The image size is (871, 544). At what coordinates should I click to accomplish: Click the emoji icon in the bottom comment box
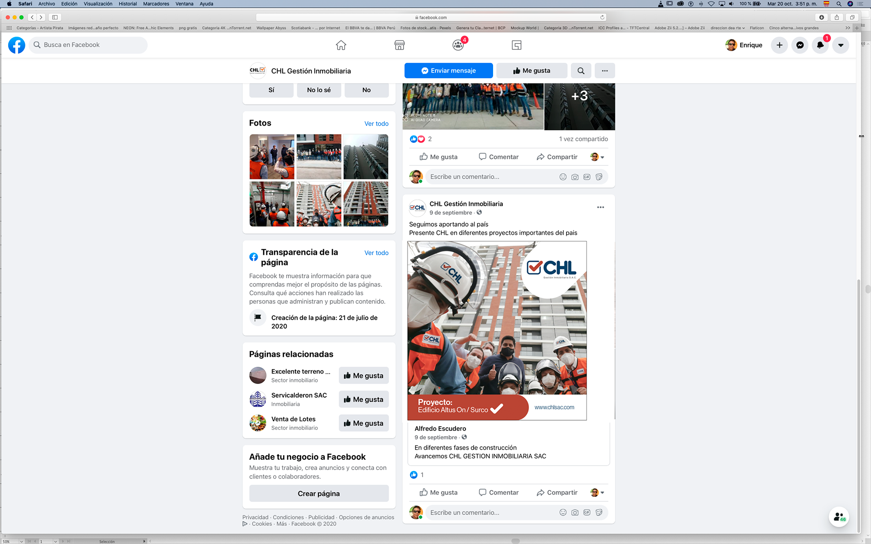tap(563, 512)
